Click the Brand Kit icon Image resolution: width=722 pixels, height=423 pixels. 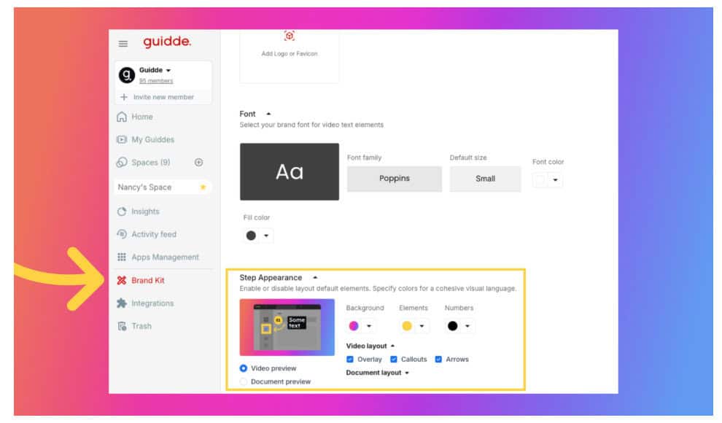click(x=122, y=280)
